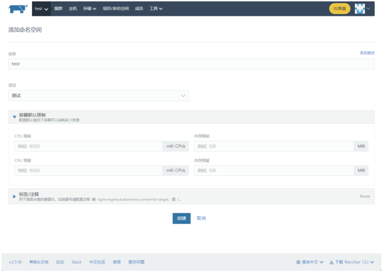The height and width of the screenshot is (273, 384).
Task: Open the test cluster dropdown
Action: point(42,9)
